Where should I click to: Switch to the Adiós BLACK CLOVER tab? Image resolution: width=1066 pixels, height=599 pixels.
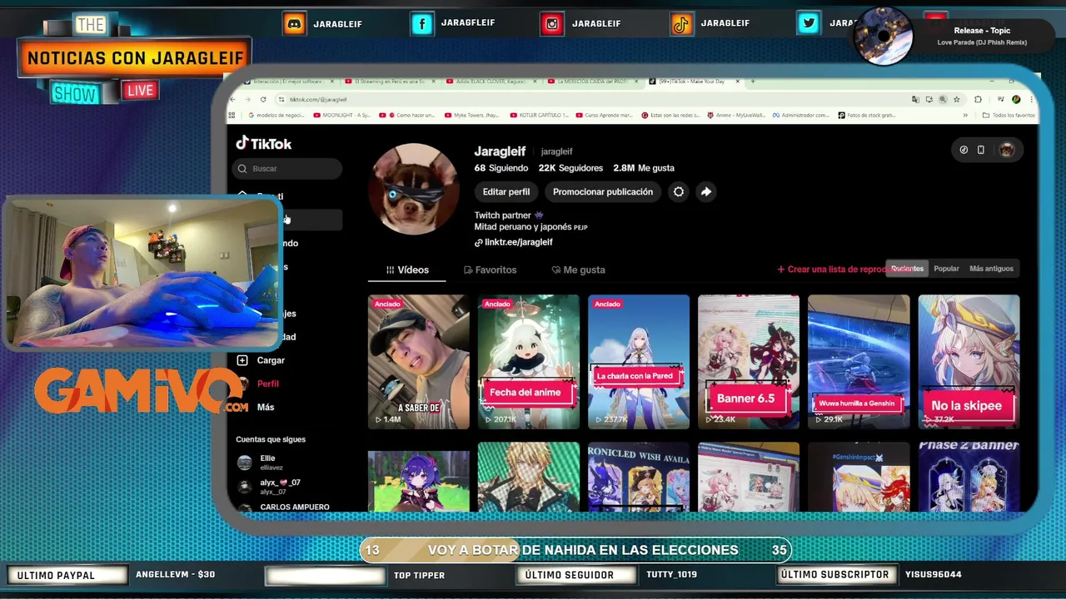click(490, 82)
